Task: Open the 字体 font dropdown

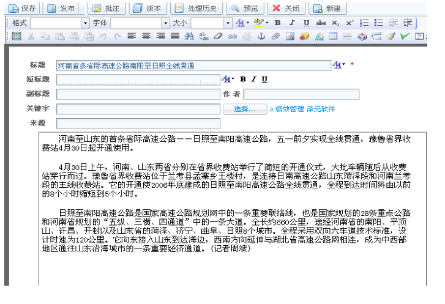Action: pyautogui.click(x=166, y=23)
